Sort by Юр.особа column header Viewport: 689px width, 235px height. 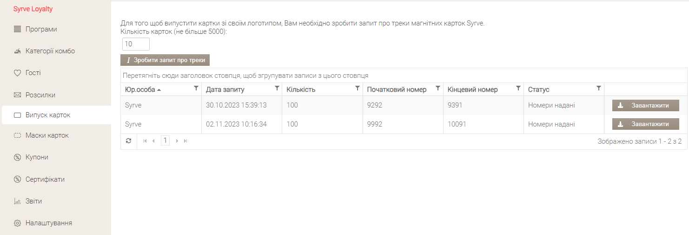coord(140,89)
